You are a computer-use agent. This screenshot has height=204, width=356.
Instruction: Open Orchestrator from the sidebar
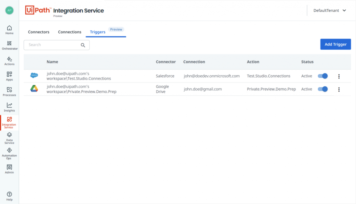pyautogui.click(x=9, y=45)
